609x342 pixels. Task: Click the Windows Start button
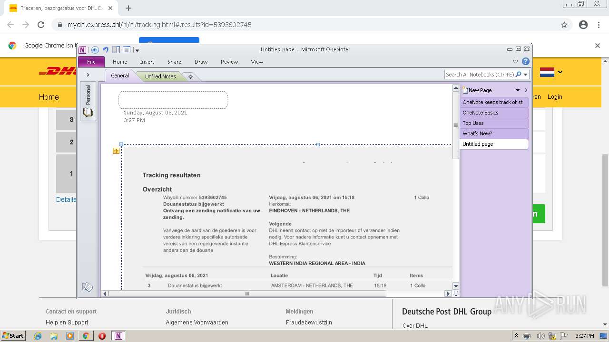pyautogui.click(x=13, y=335)
